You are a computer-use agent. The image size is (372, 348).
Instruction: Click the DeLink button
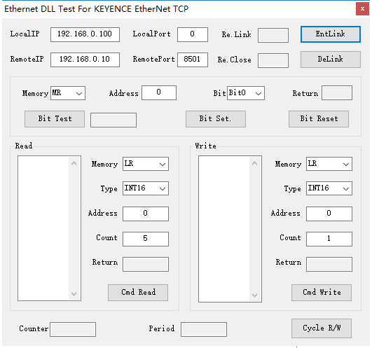tap(331, 60)
